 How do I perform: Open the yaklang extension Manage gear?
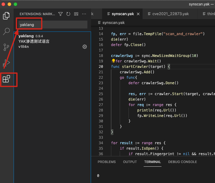tap(85, 47)
